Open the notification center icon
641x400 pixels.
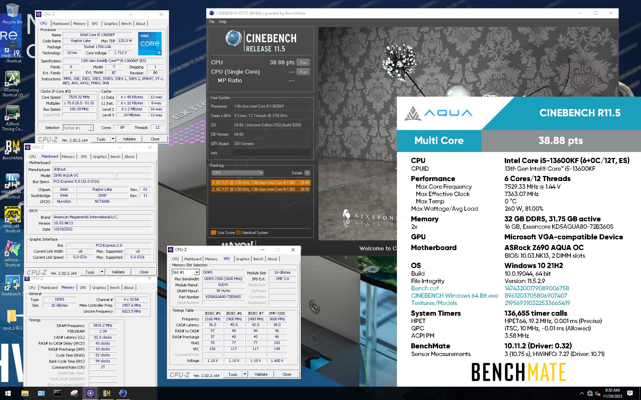point(630,393)
